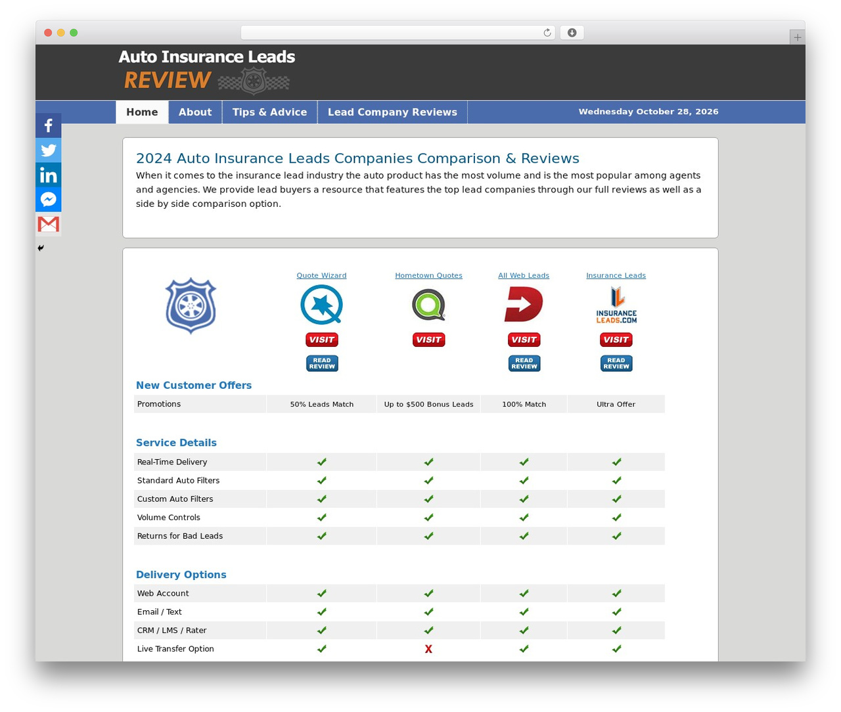
Task: Open the Hometown Quotes text link
Action: tap(428, 276)
